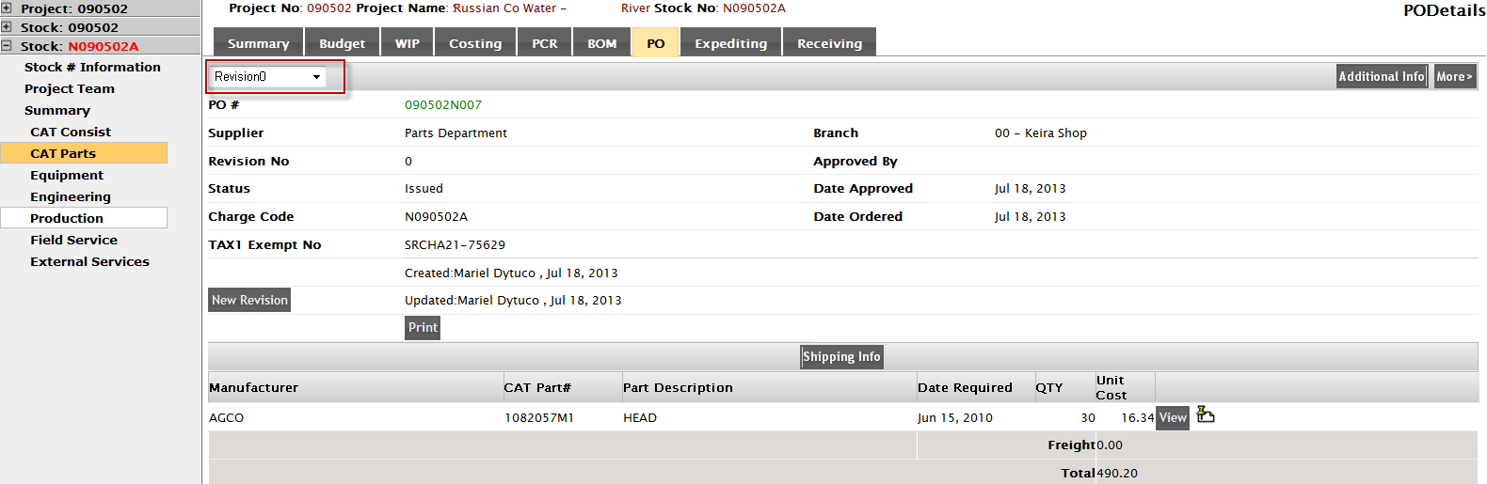Open the Receiving tab

click(829, 43)
